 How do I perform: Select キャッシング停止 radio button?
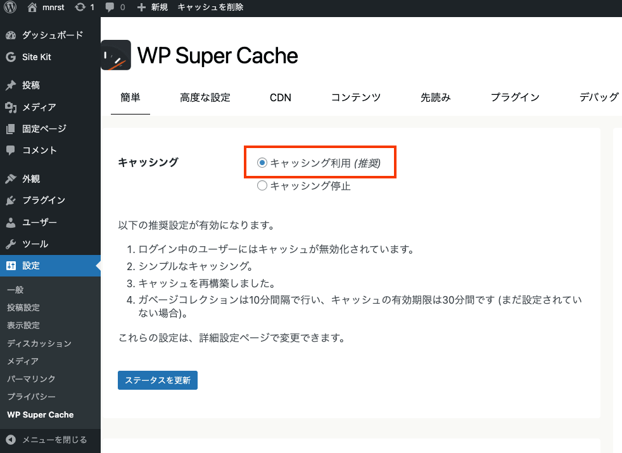262,185
